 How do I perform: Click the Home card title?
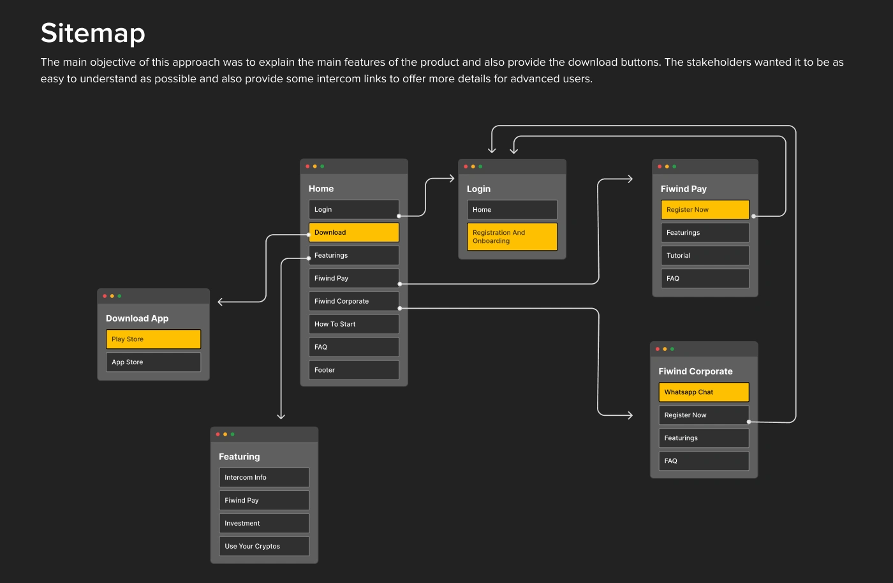point(321,189)
